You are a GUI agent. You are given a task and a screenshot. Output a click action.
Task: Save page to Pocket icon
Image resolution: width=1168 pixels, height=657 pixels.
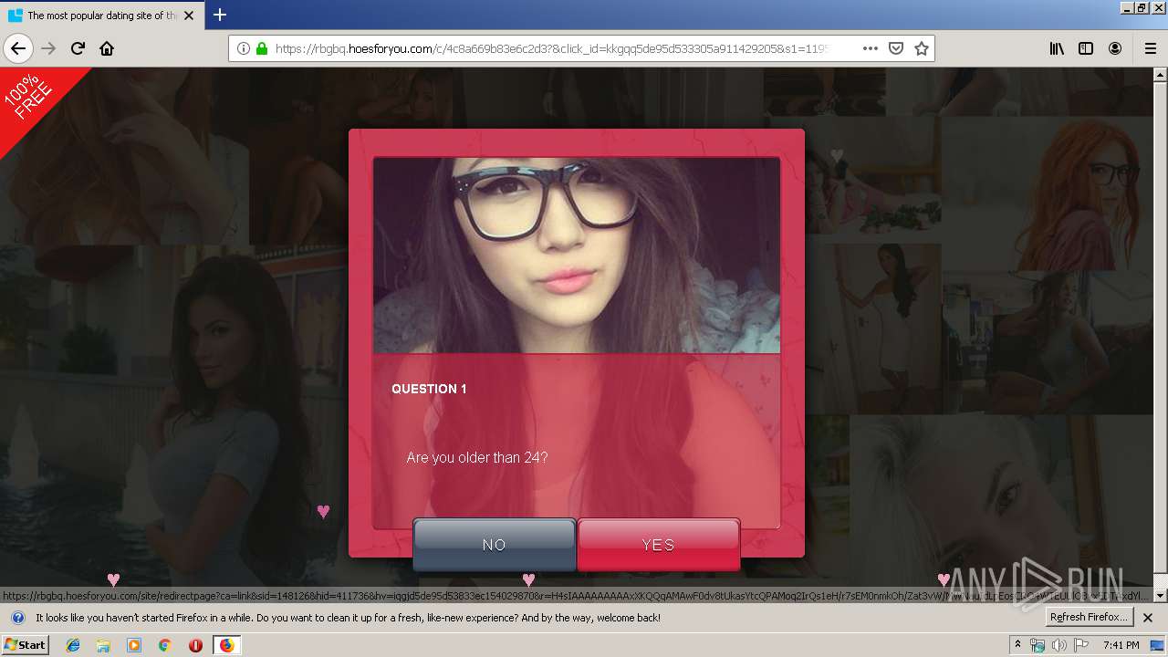tap(895, 48)
